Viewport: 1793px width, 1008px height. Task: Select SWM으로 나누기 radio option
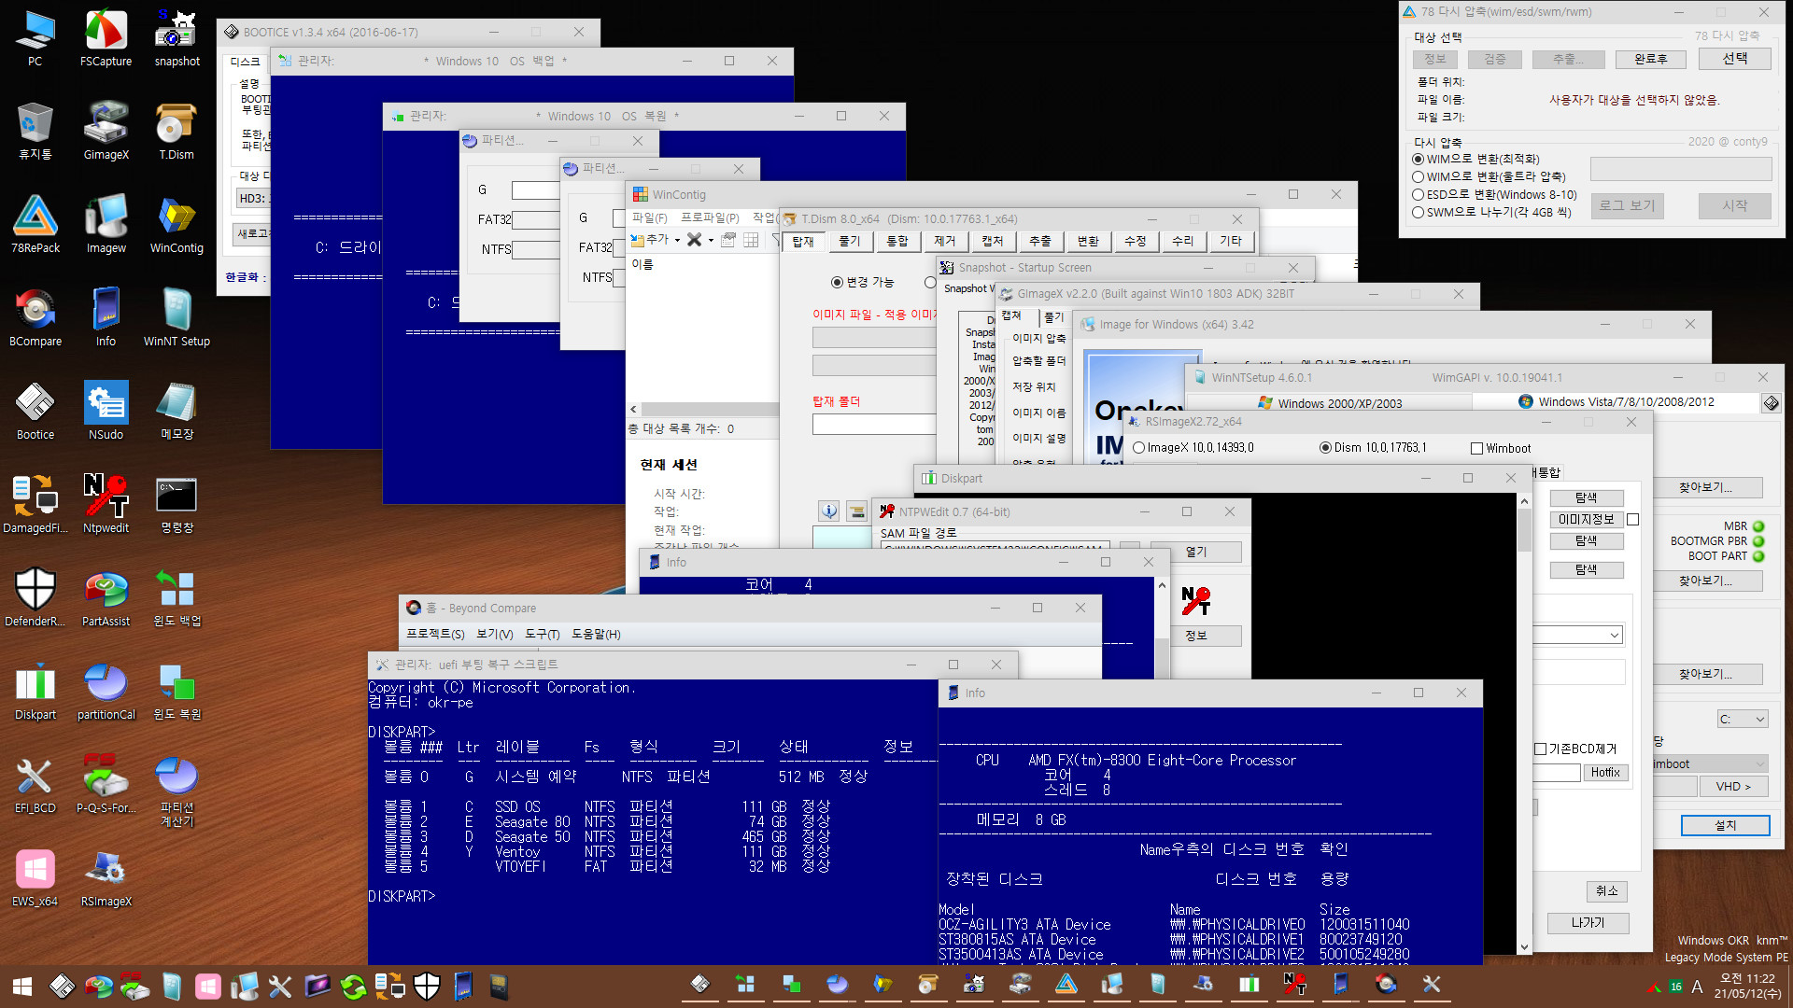(1419, 213)
